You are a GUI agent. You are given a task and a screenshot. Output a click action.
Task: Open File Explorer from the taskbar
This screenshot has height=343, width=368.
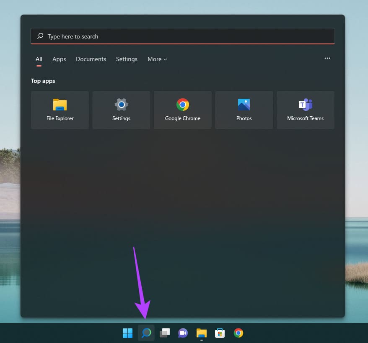click(x=201, y=333)
